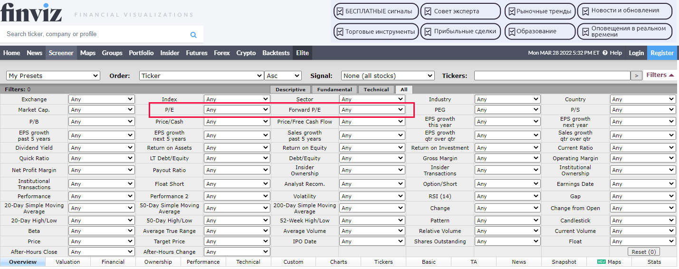Click the Help question mark icon
Image resolution: width=679 pixels, height=269 pixels.
click(605, 53)
